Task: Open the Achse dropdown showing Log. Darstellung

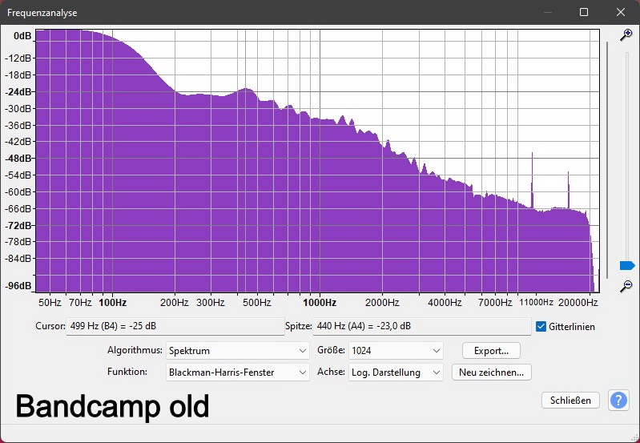Action: [396, 373]
